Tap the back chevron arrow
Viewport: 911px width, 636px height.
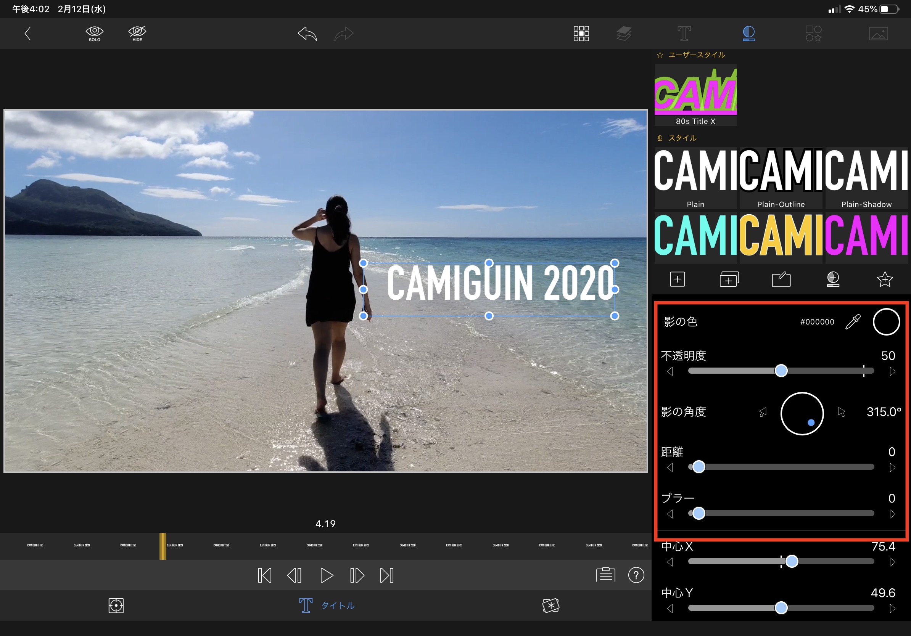[27, 33]
